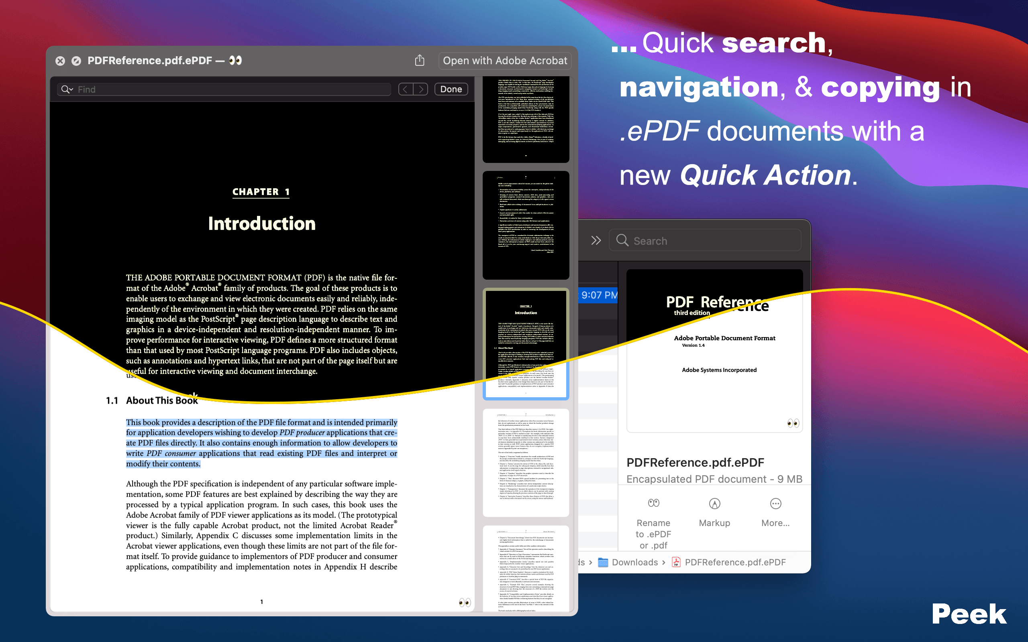1028x642 pixels.
Task: Click the "PDFReference.pdf.ePDF" title of the preview window
Action: point(149,61)
